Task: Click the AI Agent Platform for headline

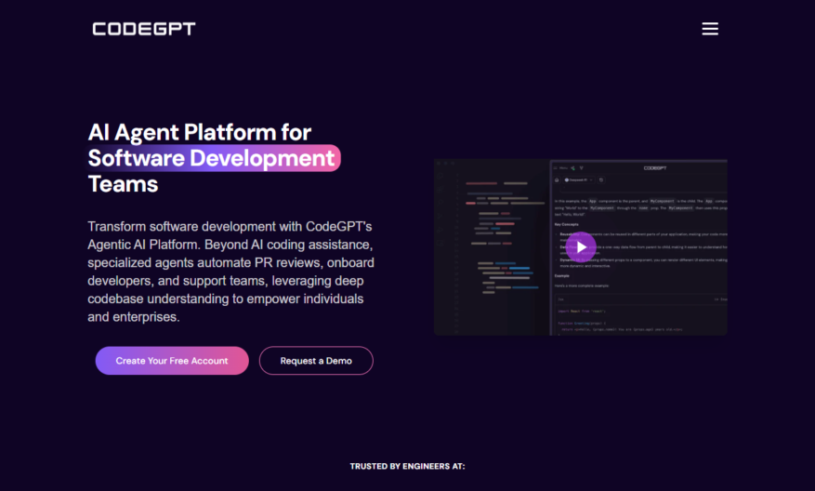Action: (200, 132)
